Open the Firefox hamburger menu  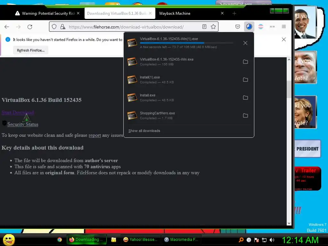pos(284,27)
